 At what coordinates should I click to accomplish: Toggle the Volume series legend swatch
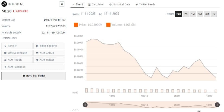tap(108, 25)
